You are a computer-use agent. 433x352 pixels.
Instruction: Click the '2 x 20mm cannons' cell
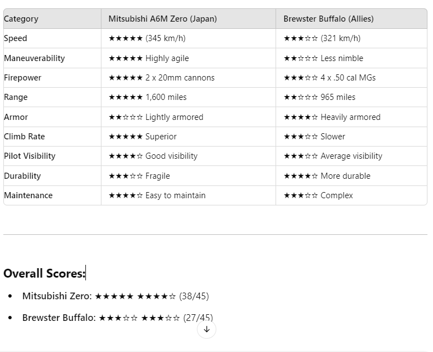189,78
